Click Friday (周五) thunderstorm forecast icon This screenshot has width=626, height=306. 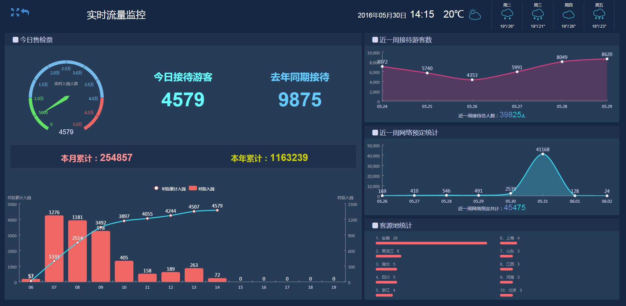coord(599,15)
